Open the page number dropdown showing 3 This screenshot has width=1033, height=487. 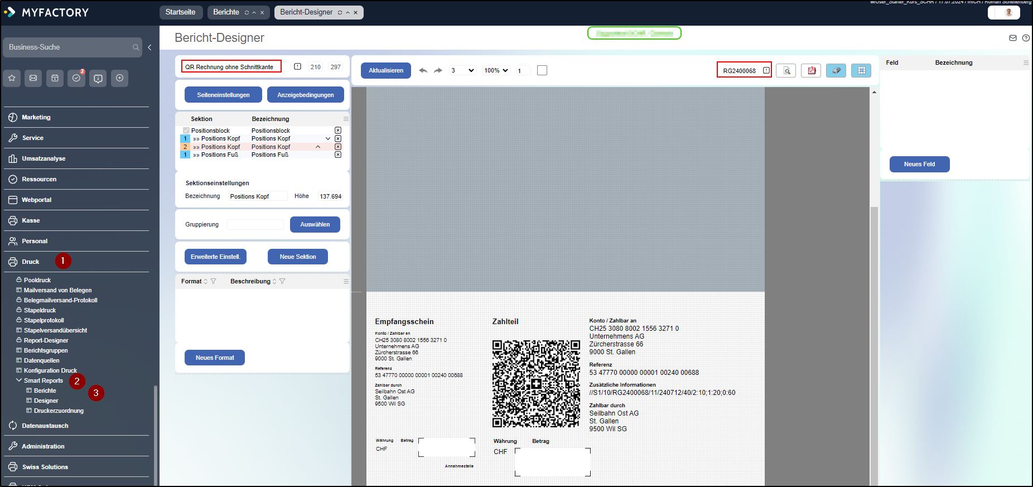tap(462, 70)
